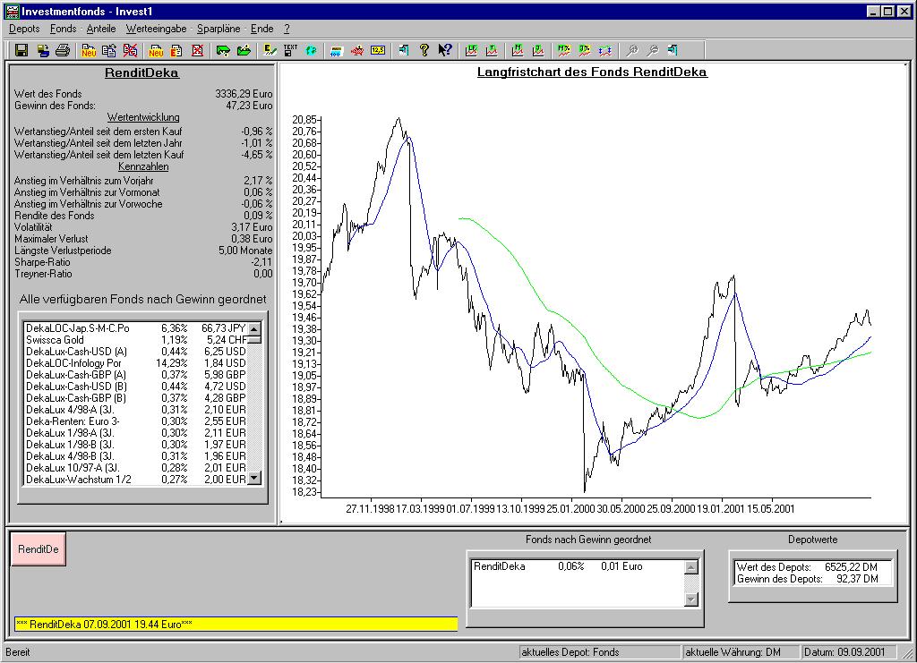Click the Wert des Depots value
This screenshot has height=663, width=917.
click(x=851, y=567)
